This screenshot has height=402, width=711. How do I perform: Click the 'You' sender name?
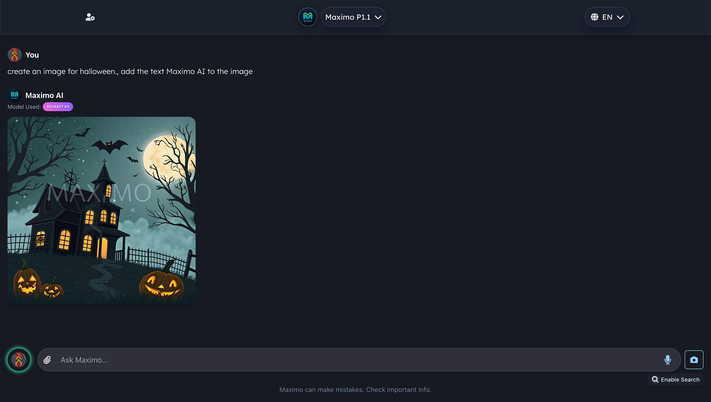click(32, 55)
